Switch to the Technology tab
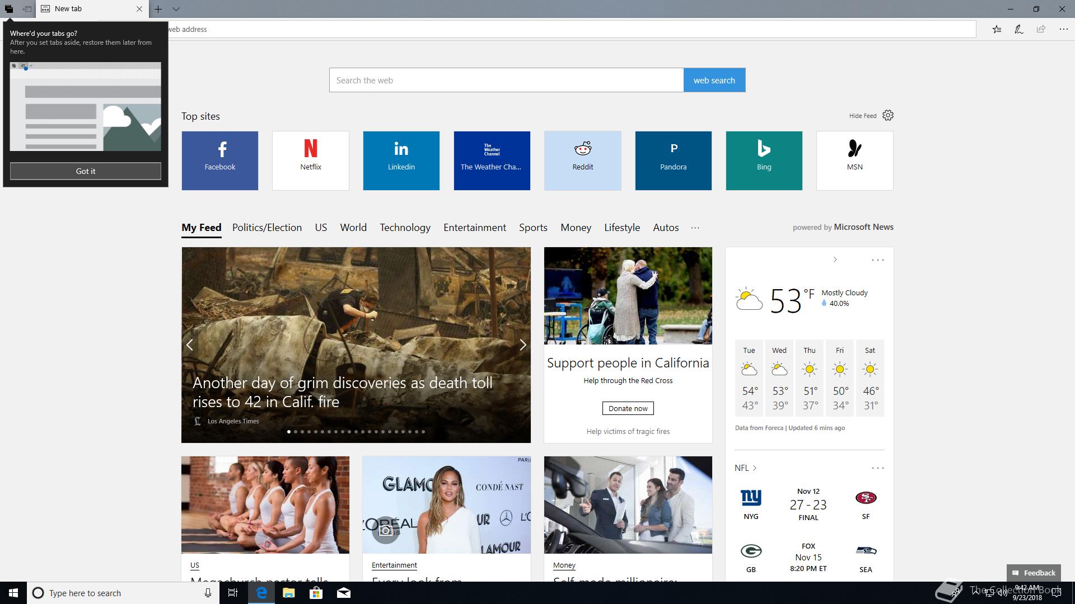This screenshot has width=1075, height=604. coord(405,228)
